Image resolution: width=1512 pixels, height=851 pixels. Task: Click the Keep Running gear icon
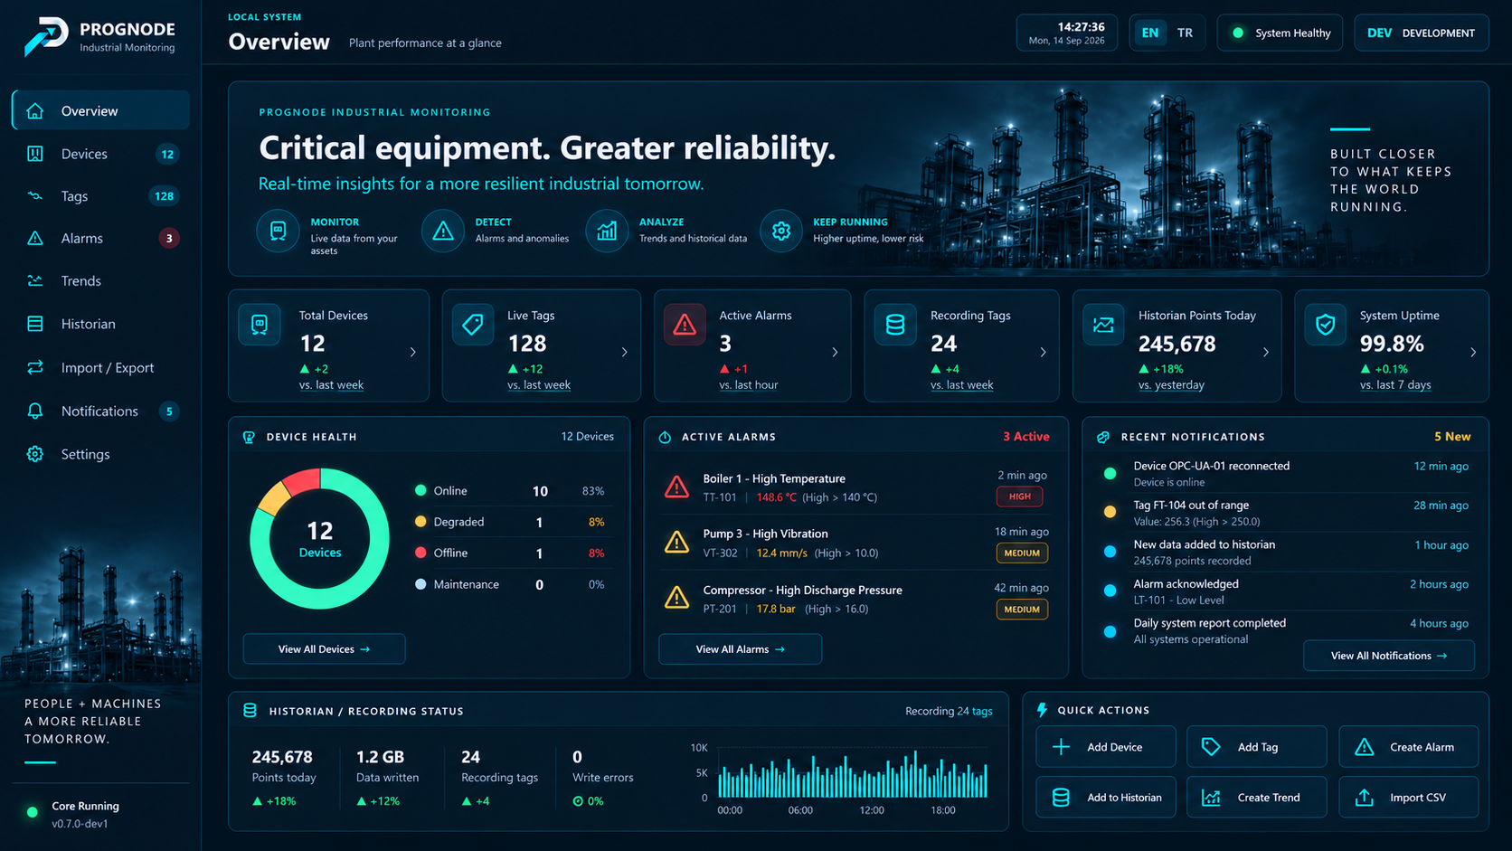pyautogui.click(x=781, y=232)
